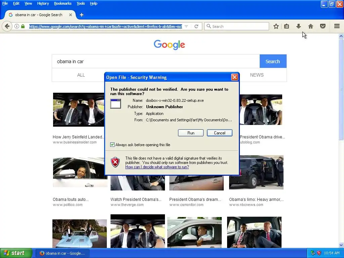Open the blue Corvette image thumbnail
Viewport: 344px width, 258px height.
(x=80, y=234)
